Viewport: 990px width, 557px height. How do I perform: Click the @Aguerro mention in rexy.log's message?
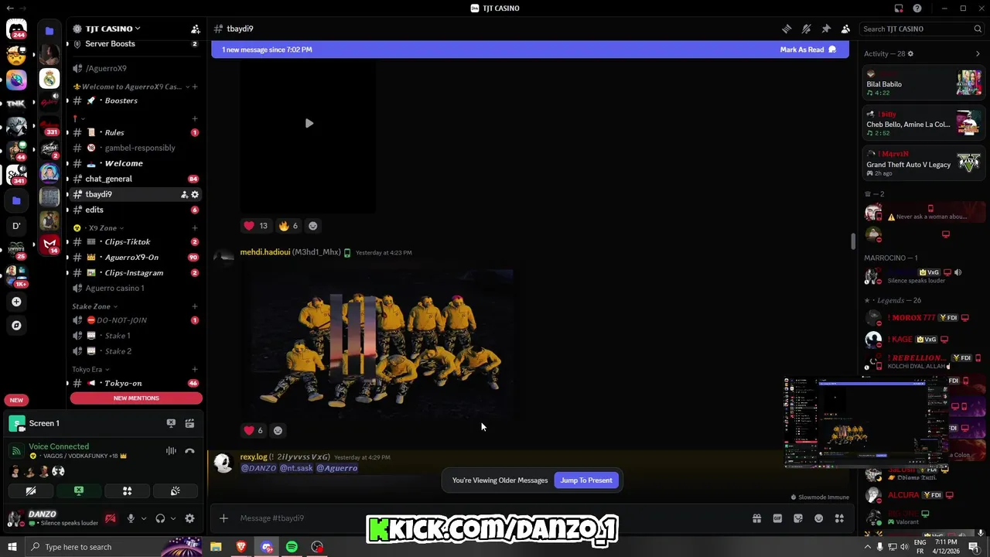point(336,468)
